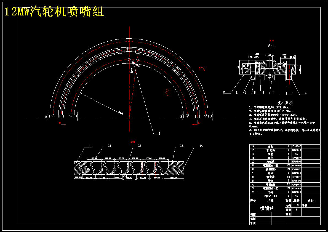Viewport: 328px width, 232px height.
Task: Select the "名称" column header
Action: (270, 201)
